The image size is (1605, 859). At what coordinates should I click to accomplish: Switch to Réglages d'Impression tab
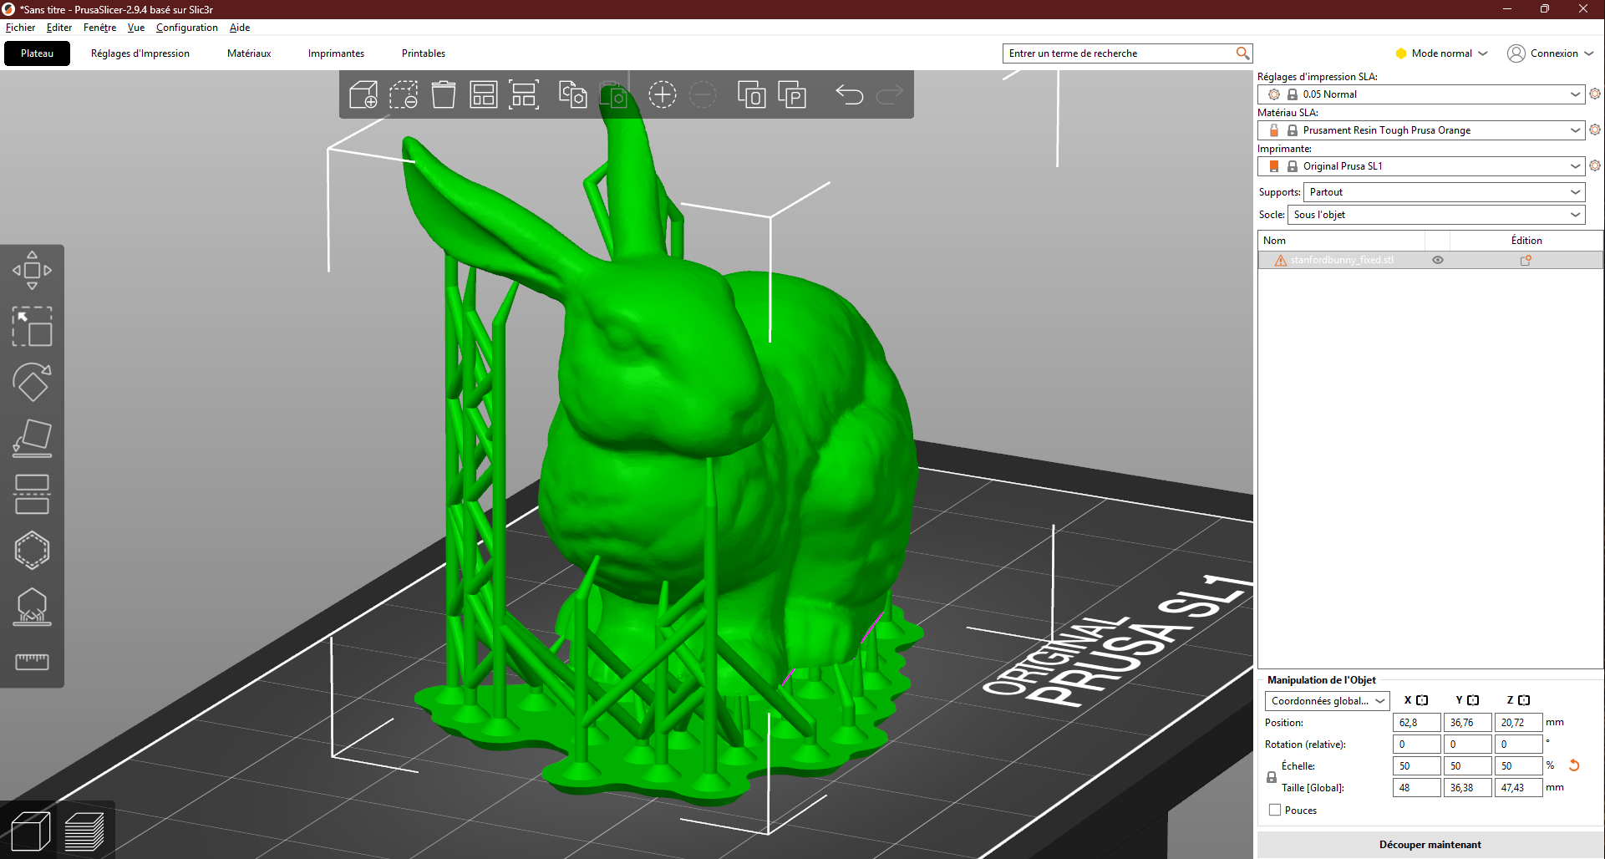point(140,53)
